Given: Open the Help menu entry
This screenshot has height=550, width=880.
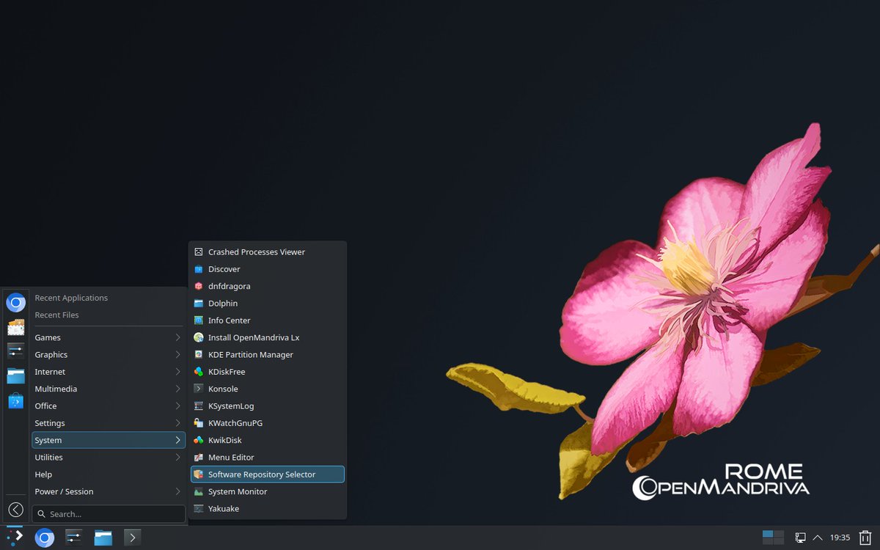Looking at the screenshot, I should 108,474.
